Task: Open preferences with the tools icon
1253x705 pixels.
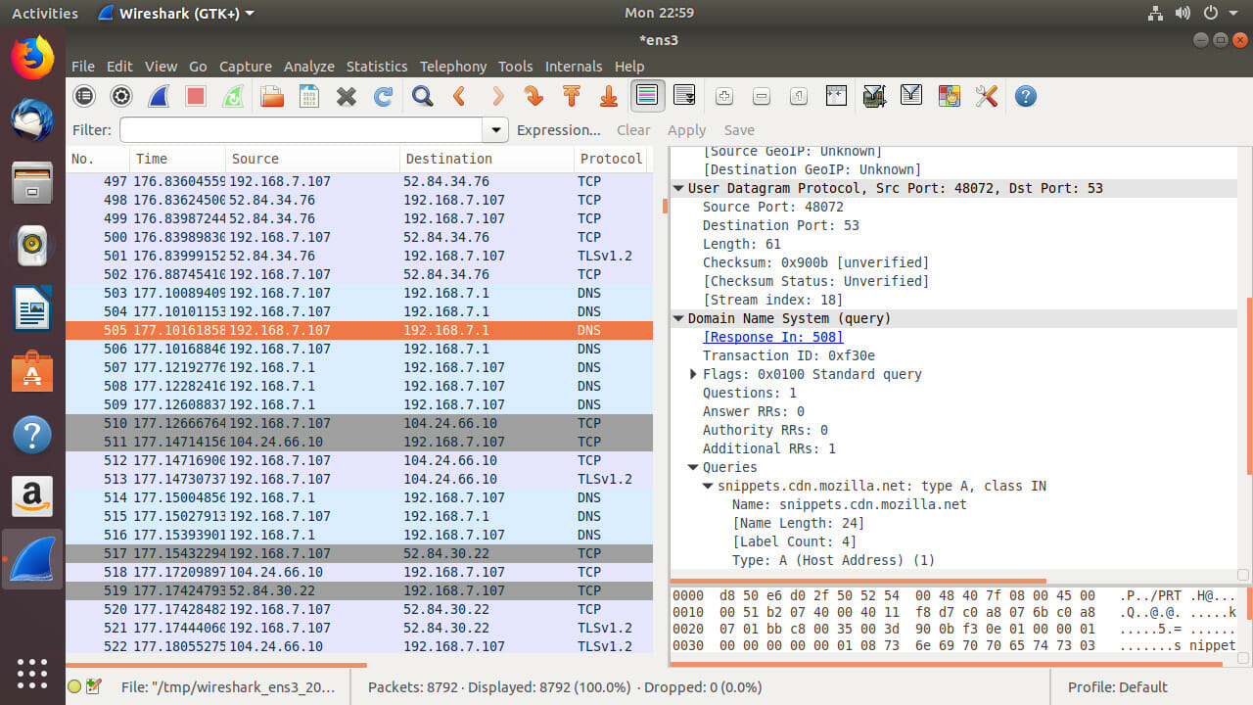Action: point(986,96)
